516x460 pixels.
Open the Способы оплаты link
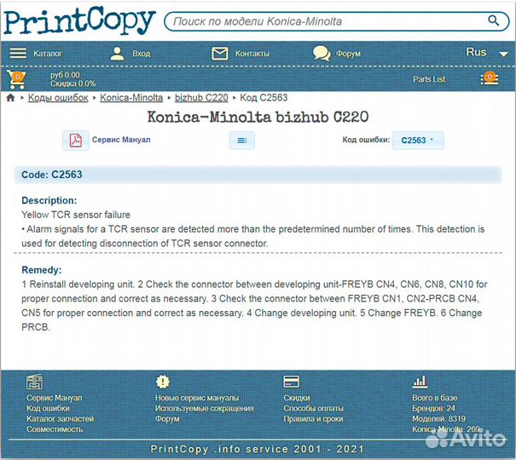click(313, 408)
